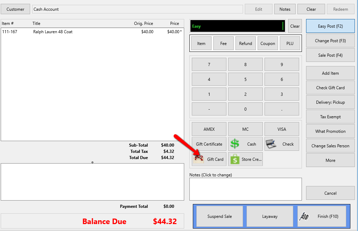Image resolution: width=358 pixels, height=231 pixels.
Task: Click the Notes (Click to change) box
Action: (245, 189)
